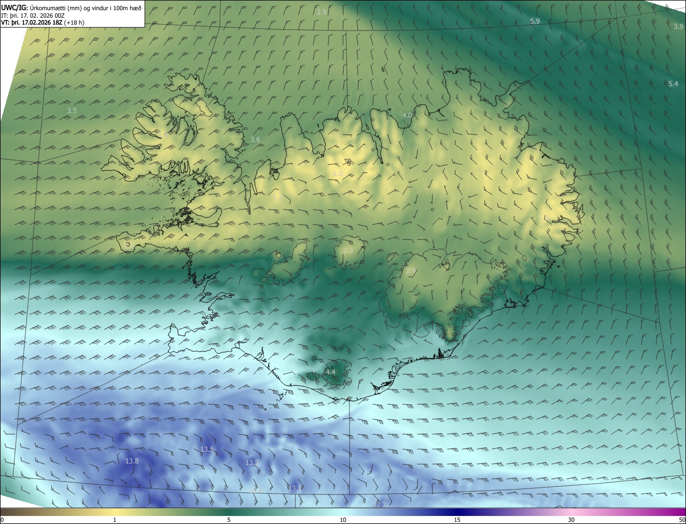Click the glacier value label '4.4'
The height and width of the screenshot is (524, 686).
coord(330,372)
